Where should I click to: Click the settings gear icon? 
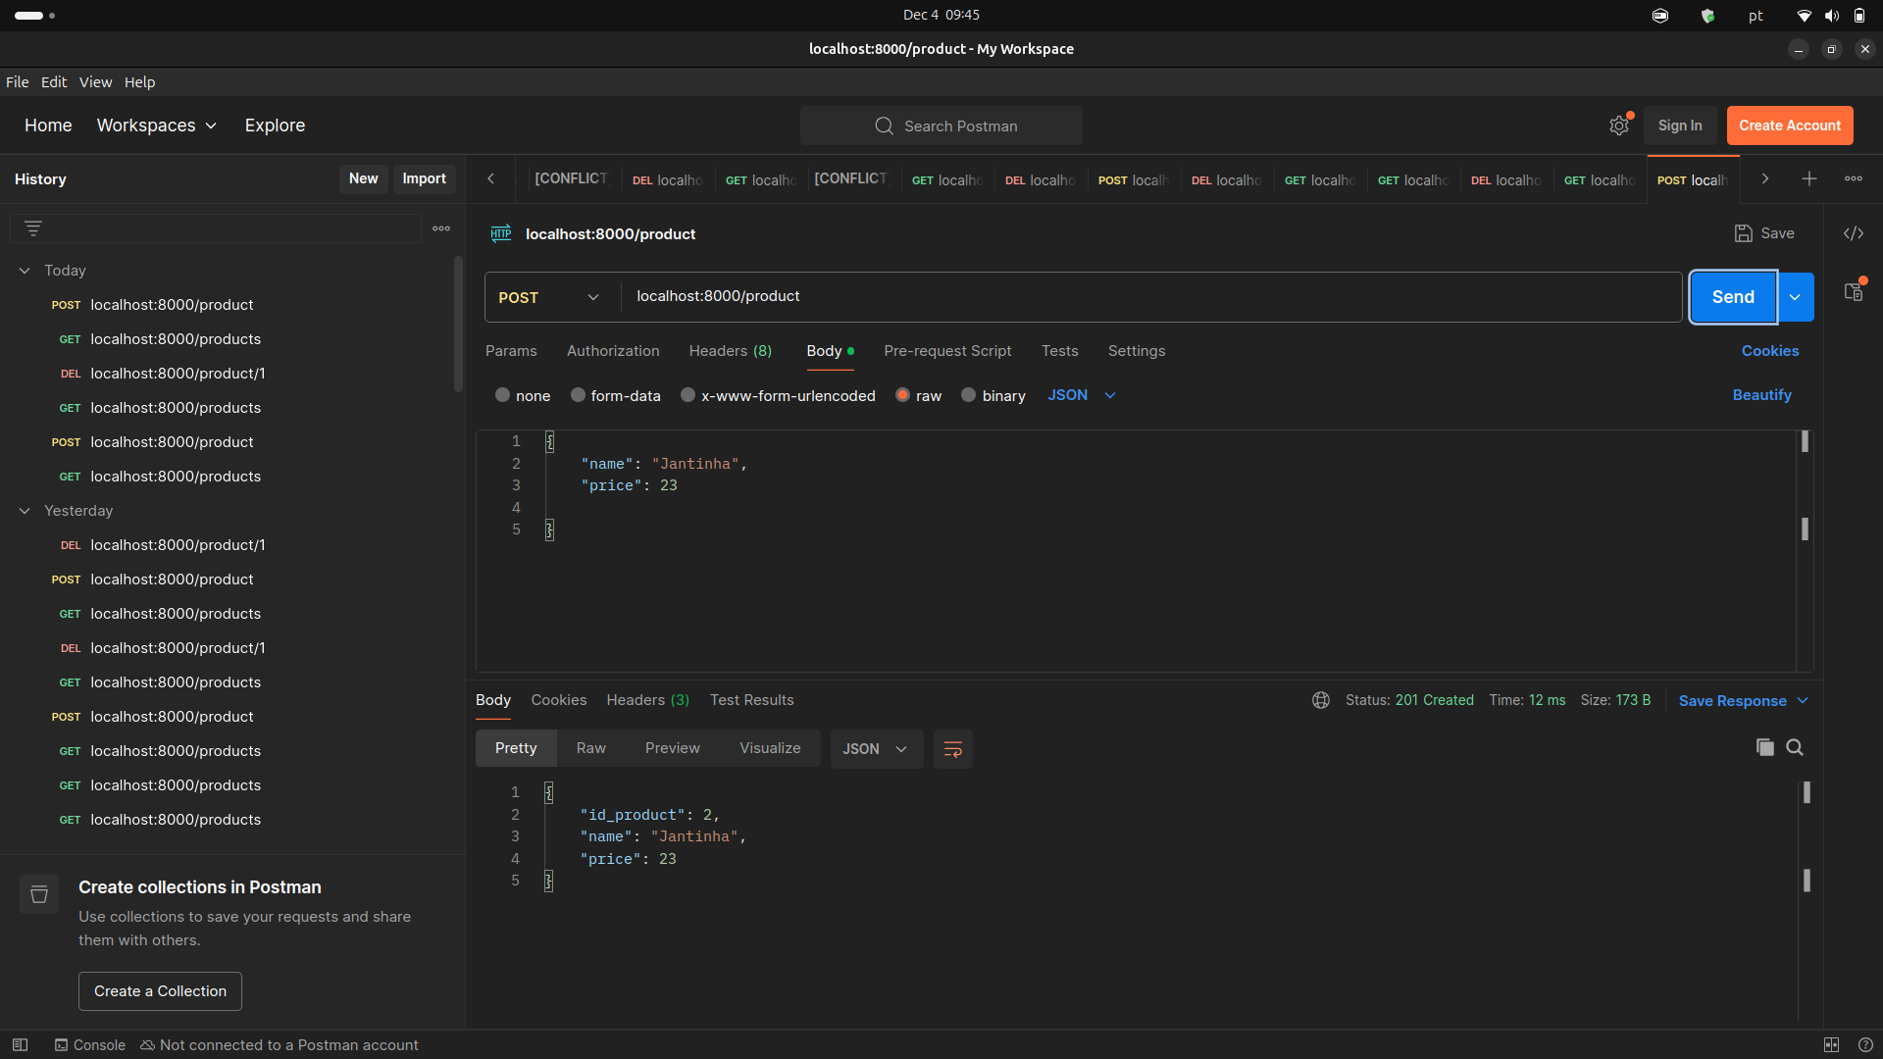[x=1618, y=126]
